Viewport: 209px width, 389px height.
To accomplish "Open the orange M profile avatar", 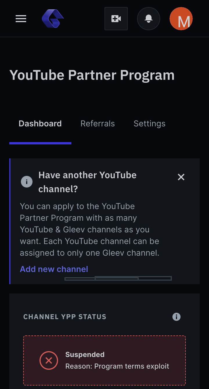I will click(x=181, y=19).
